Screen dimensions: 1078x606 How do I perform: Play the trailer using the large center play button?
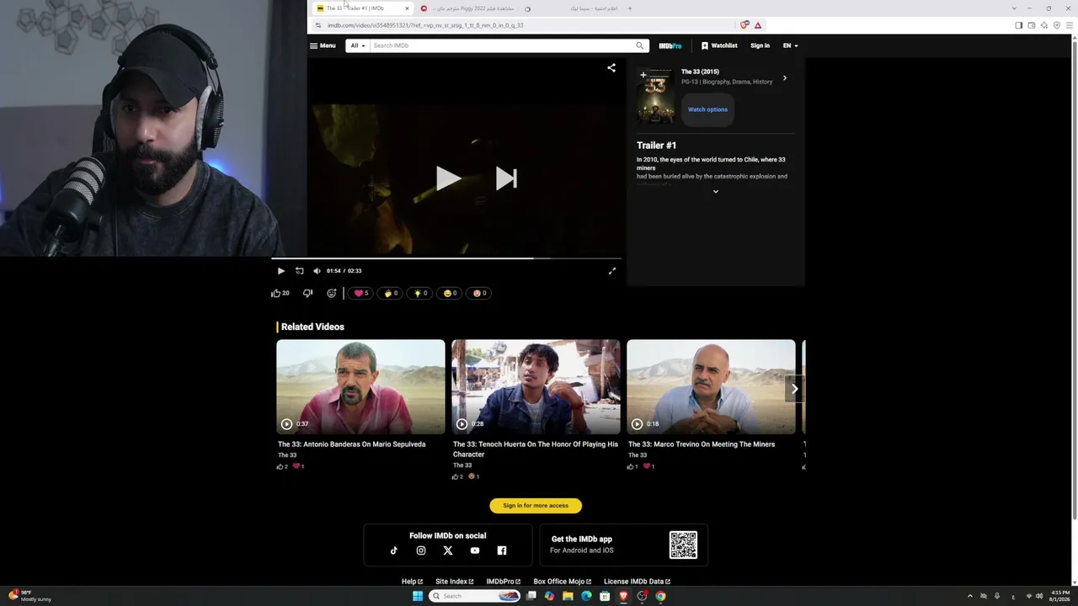[x=448, y=178]
